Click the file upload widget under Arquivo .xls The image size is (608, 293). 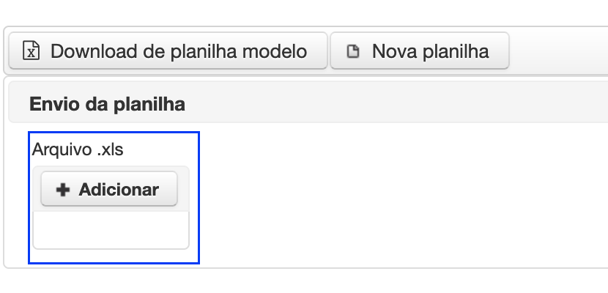(111, 208)
